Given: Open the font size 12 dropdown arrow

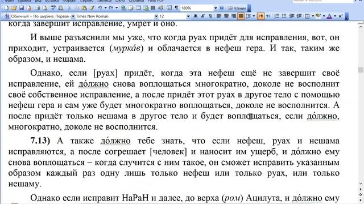Looking at the screenshot, I should [188, 16].
